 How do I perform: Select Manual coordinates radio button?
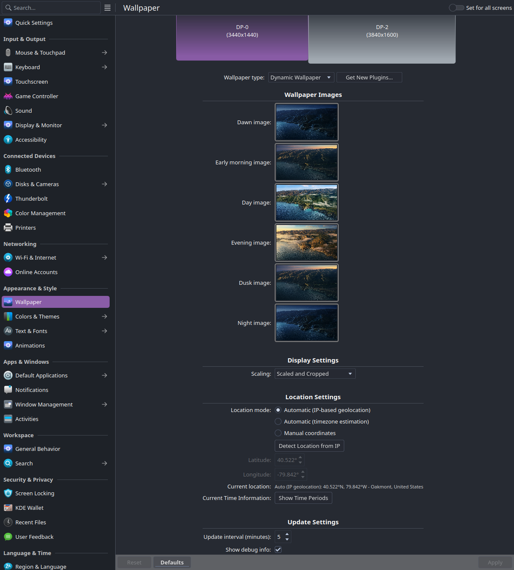point(278,433)
